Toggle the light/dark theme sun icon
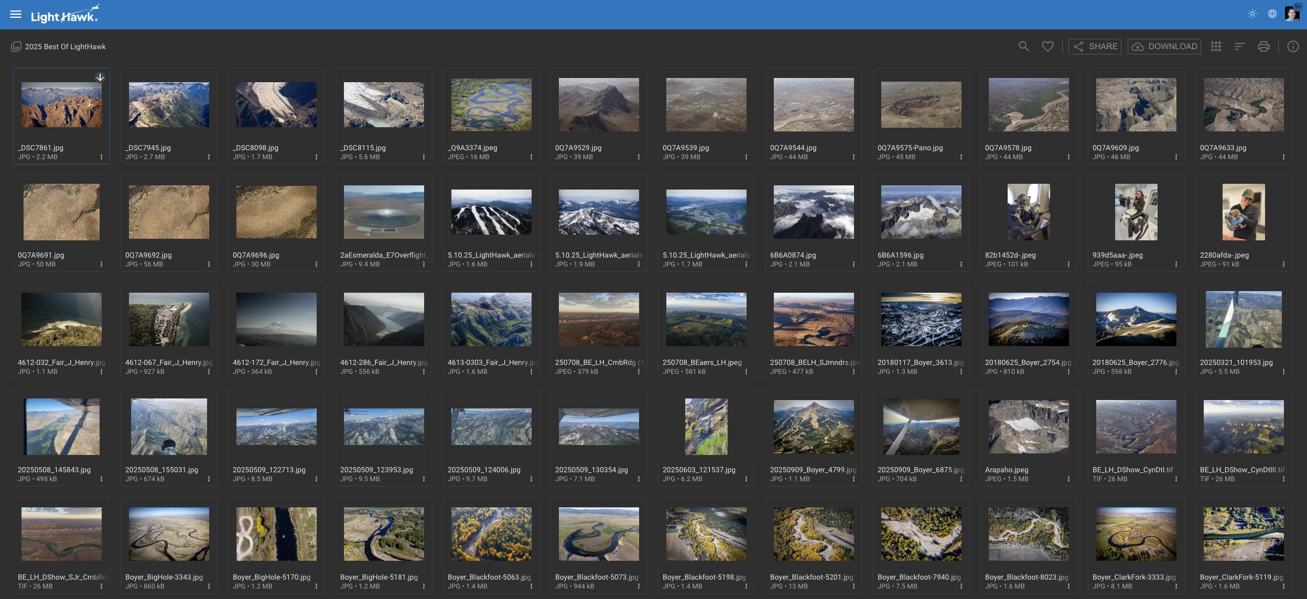Screen dimensions: 1307x599 [1252, 14]
